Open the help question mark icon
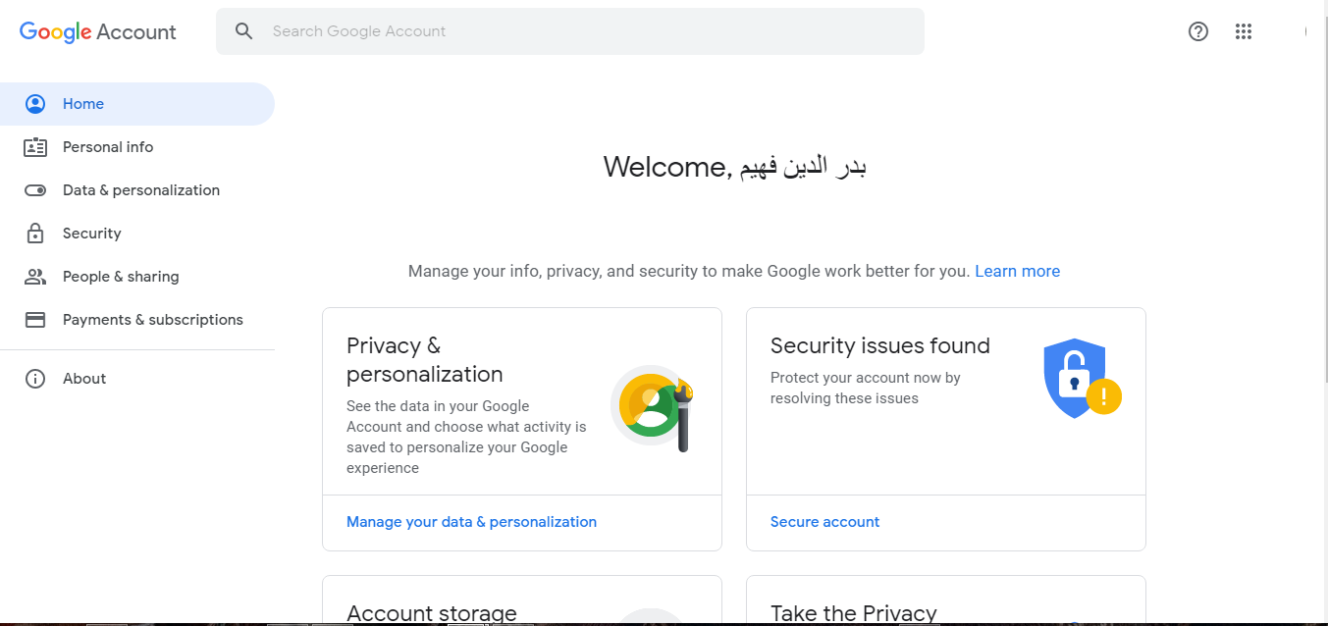1328x626 pixels. pyautogui.click(x=1197, y=31)
